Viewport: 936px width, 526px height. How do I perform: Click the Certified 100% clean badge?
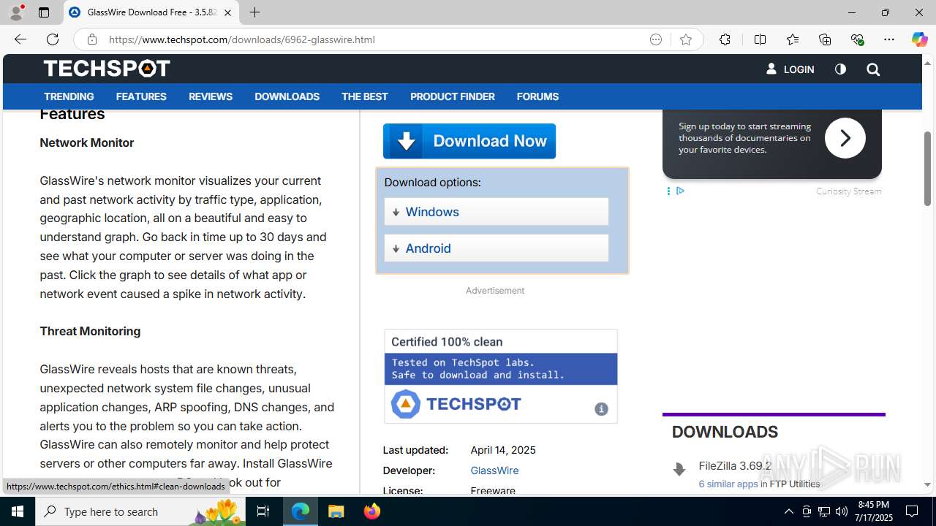pos(501,376)
